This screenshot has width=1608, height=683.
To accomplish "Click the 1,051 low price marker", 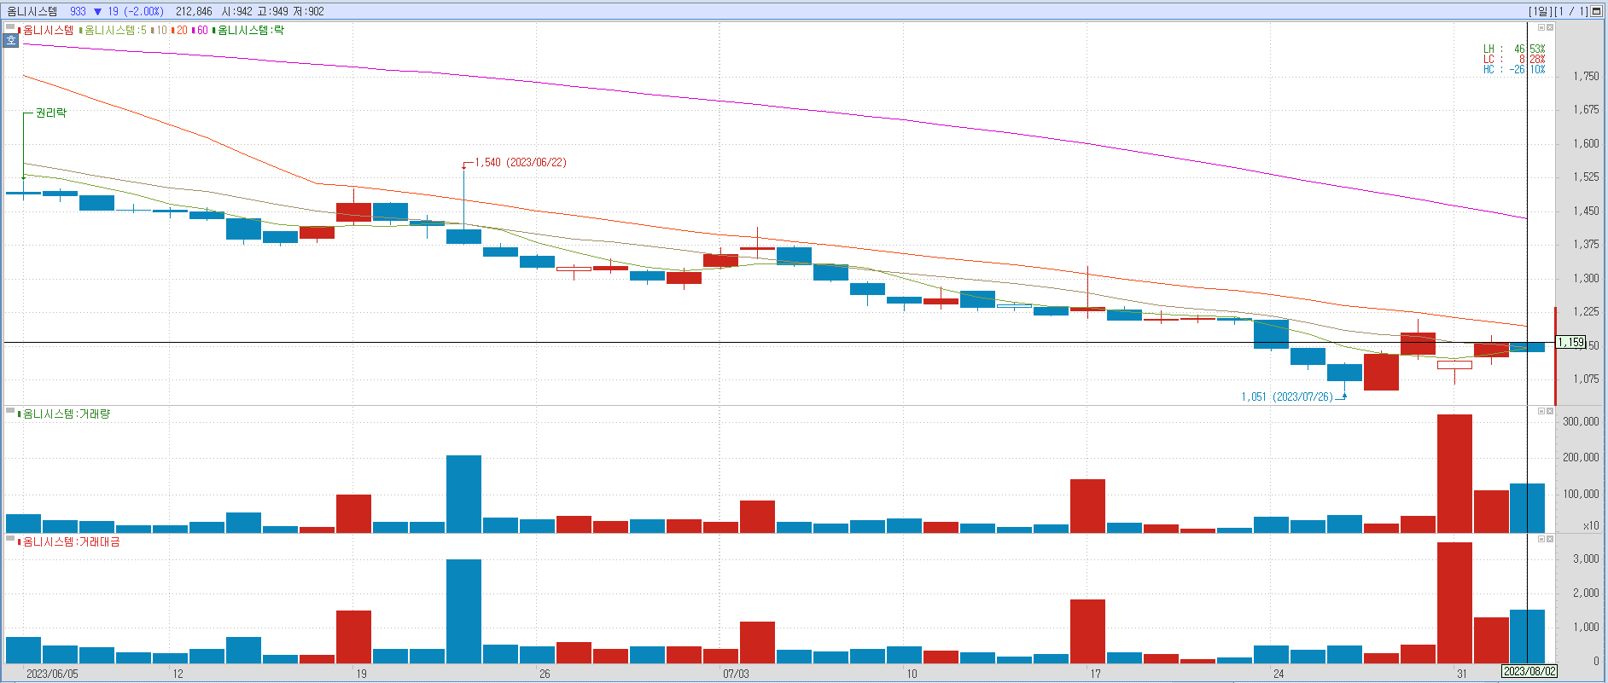I will pos(1287,396).
